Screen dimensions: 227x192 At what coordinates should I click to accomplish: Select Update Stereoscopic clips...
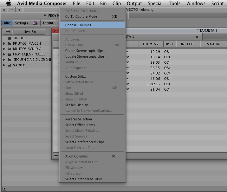[92, 56]
